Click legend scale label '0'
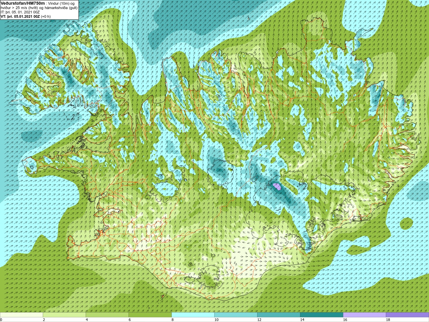The width and height of the screenshot is (429, 322). click(x=1, y=320)
